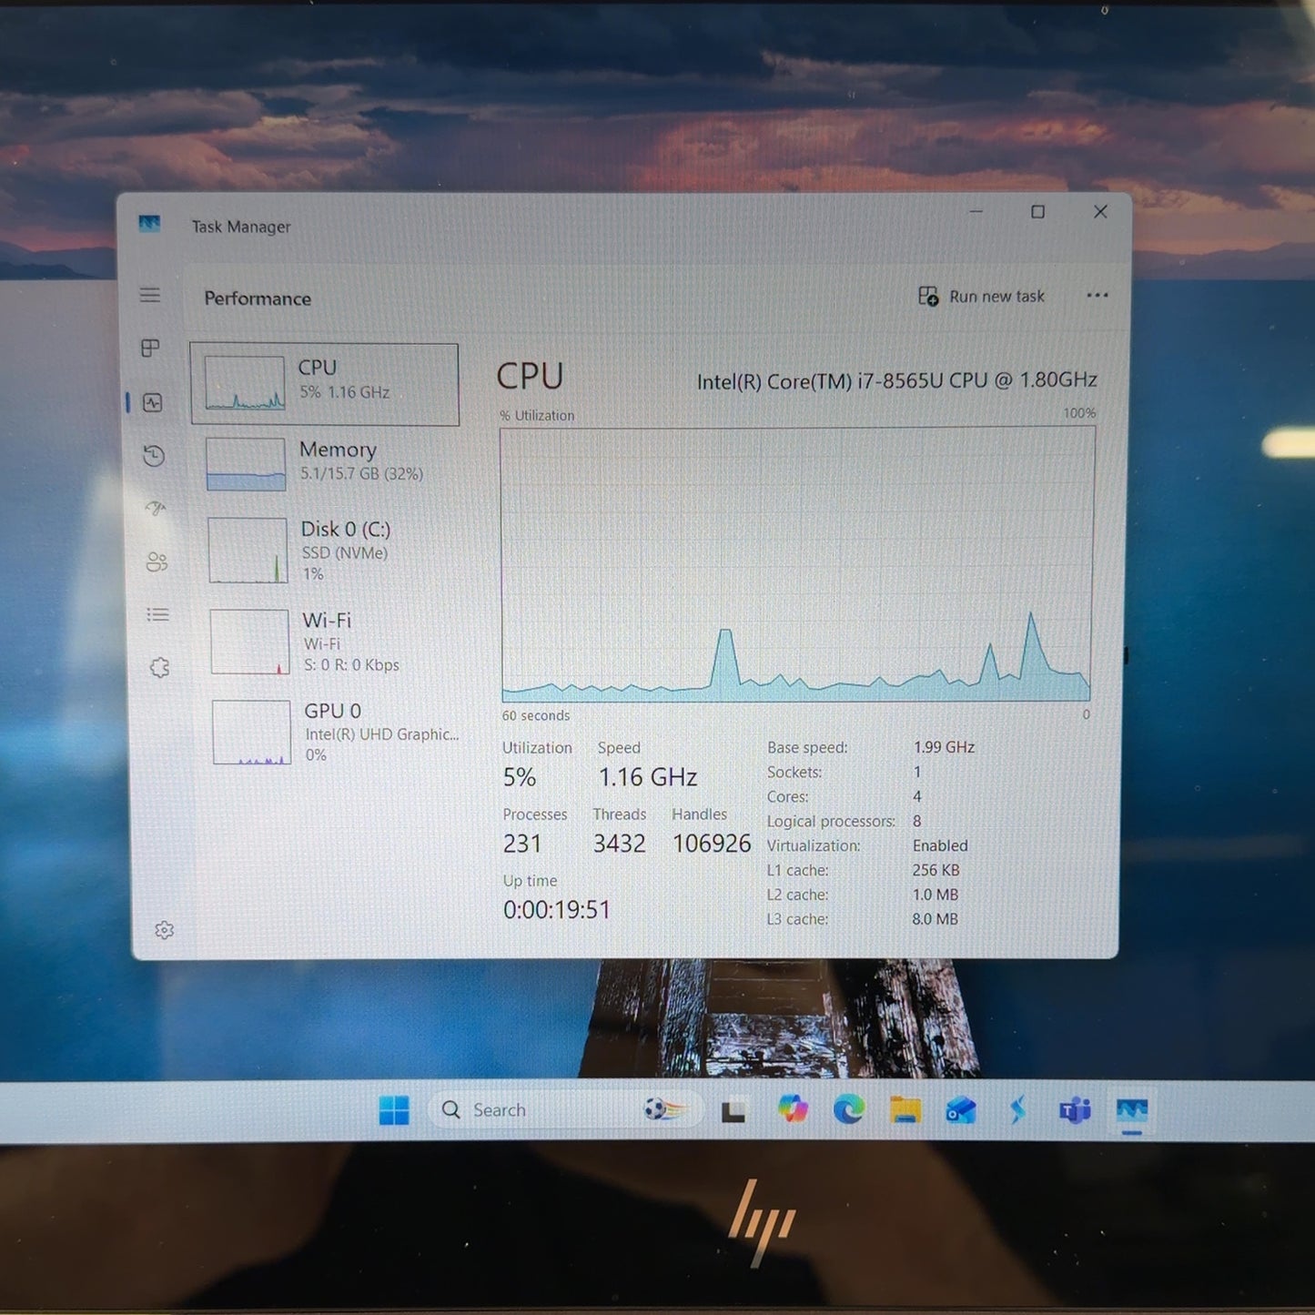Open Task Manager settings gear
1315x1315 pixels.
165,930
